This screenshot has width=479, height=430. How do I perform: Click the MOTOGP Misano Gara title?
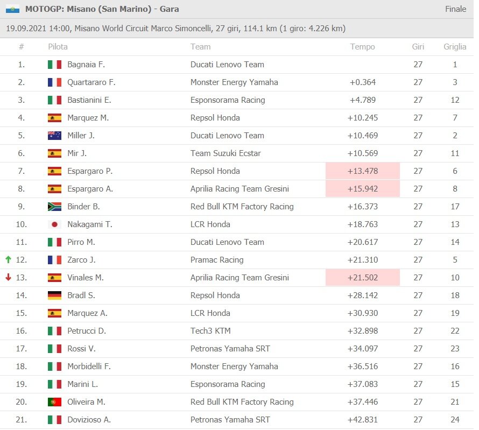click(x=102, y=9)
